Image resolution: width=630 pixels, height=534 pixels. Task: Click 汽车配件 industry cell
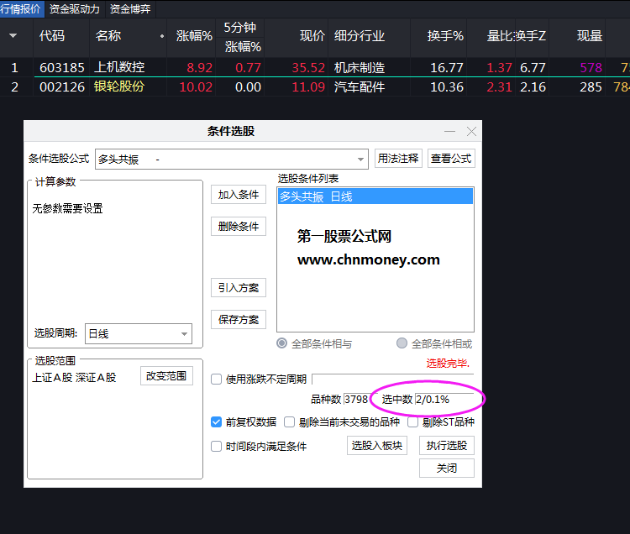pos(360,86)
